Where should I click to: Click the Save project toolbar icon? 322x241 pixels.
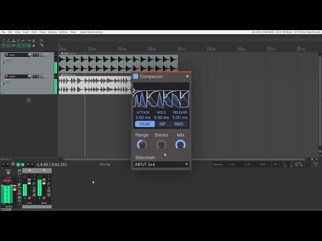(13, 41)
